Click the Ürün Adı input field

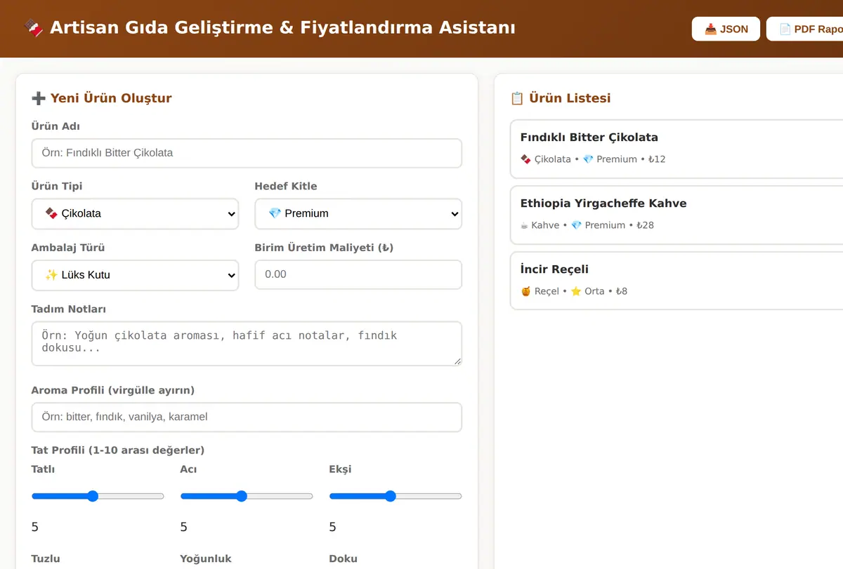point(247,153)
